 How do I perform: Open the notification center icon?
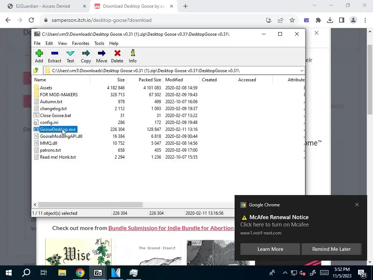362,273
